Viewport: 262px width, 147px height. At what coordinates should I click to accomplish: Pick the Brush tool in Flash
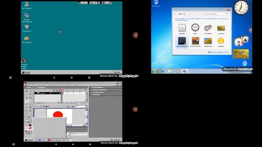coord(30,104)
